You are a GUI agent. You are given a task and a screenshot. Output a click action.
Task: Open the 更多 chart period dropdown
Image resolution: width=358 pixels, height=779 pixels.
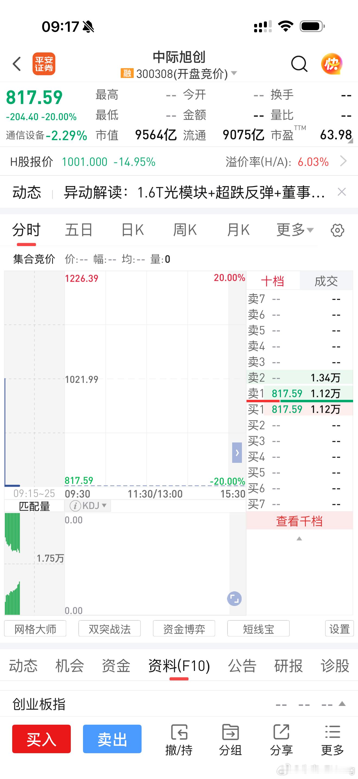point(296,230)
